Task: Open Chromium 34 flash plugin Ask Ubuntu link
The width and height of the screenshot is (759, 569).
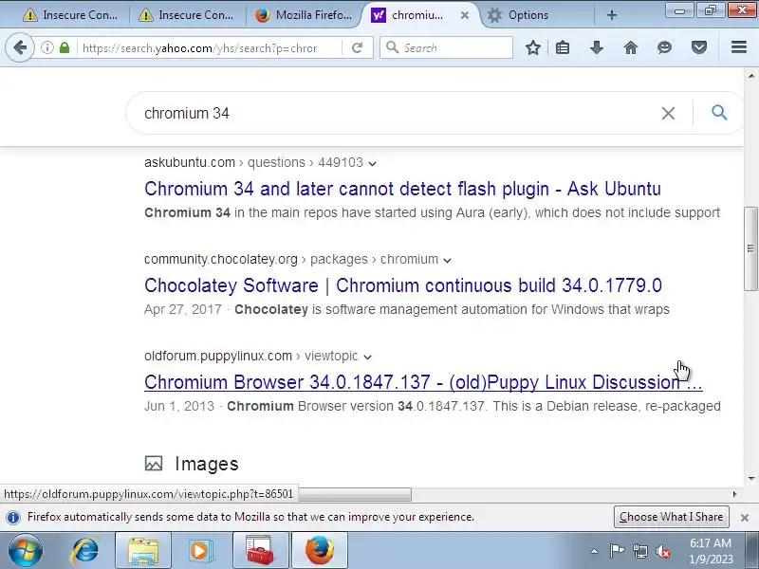Action: coord(402,189)
